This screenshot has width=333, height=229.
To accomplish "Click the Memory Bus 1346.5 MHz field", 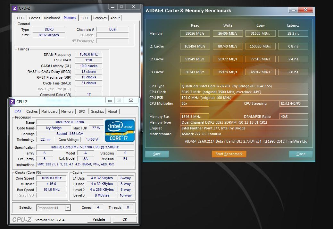I will click(x=194, y=117).
